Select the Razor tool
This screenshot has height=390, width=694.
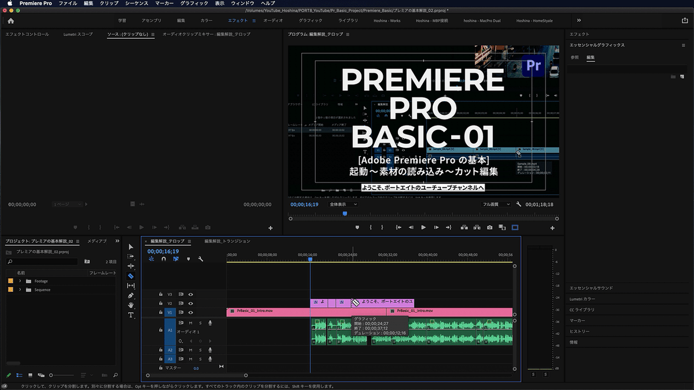[x=131, y=276]
